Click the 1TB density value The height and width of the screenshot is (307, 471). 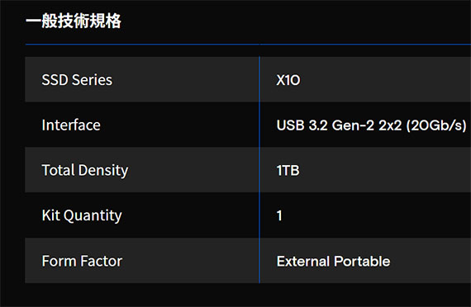click(x=288, y=171)
